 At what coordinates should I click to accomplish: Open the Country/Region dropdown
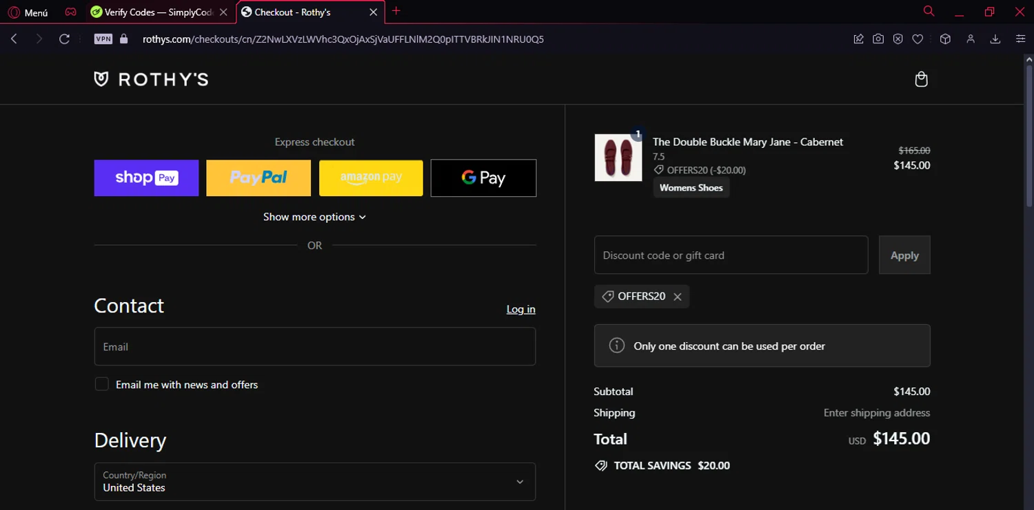coord(315,482)
